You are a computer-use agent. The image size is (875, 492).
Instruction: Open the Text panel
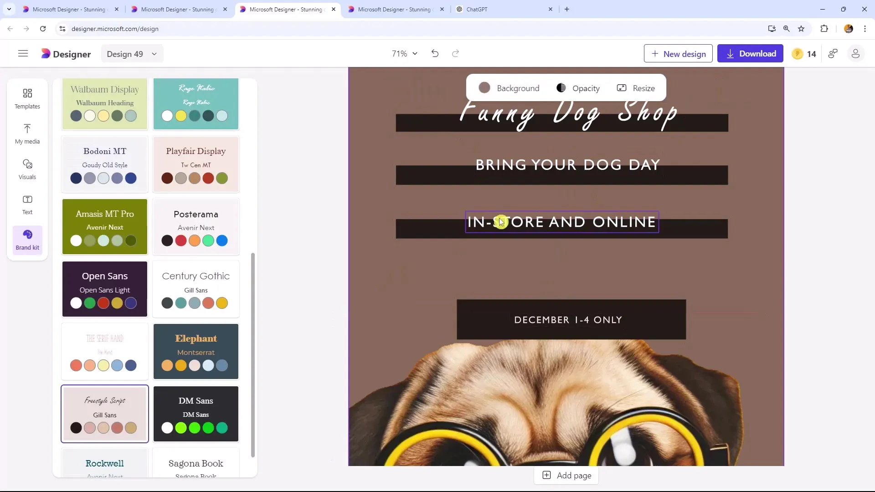(27, 204)
